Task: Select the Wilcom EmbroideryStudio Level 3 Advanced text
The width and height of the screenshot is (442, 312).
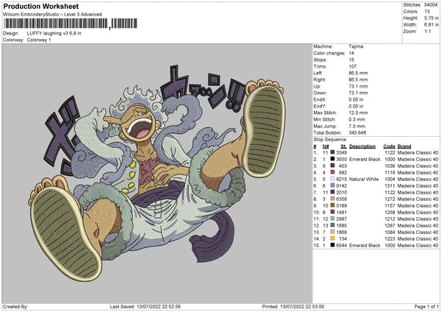Action: tap(52, 15)
